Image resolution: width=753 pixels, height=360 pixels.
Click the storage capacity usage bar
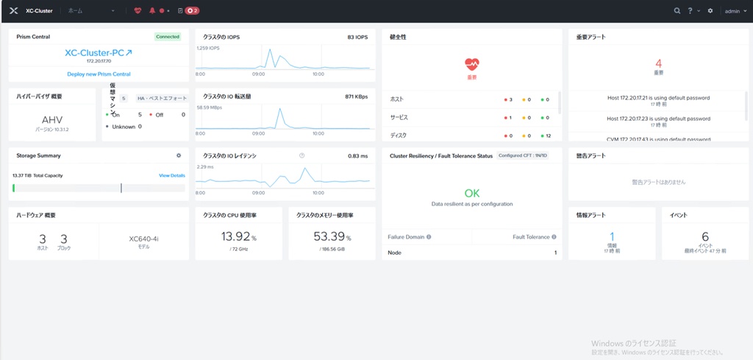point(99,188)
